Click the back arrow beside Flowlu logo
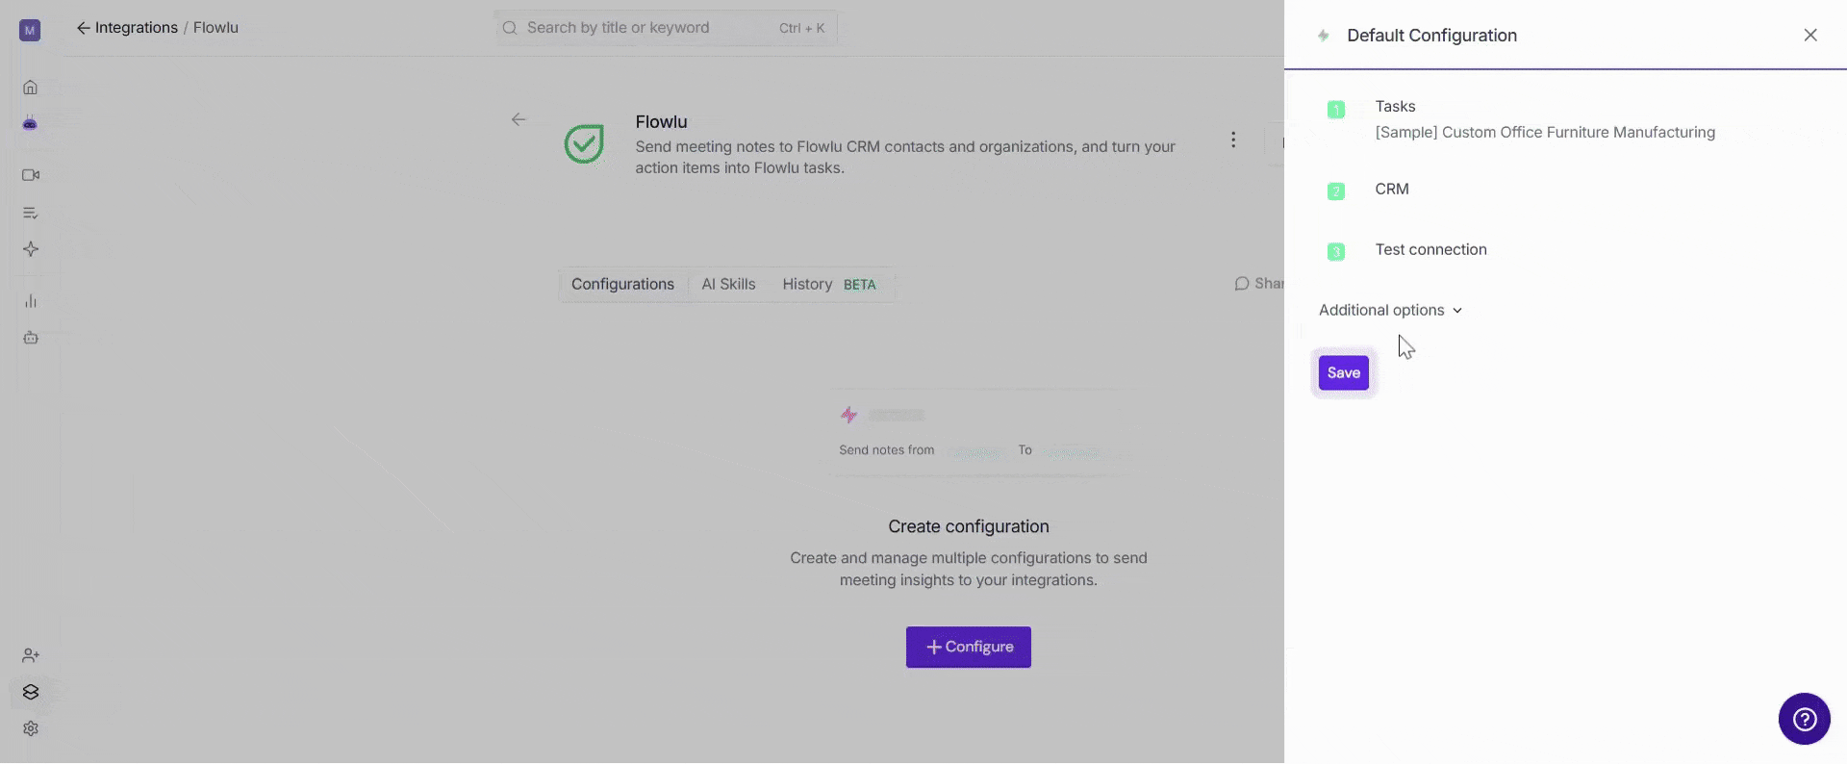This screenshot has height=764, width=1847. [519, 119]
